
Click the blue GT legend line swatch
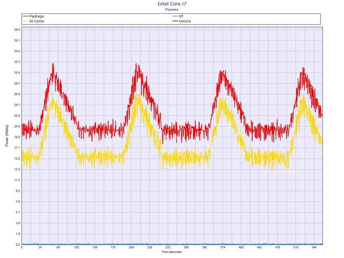coord(175,16)
